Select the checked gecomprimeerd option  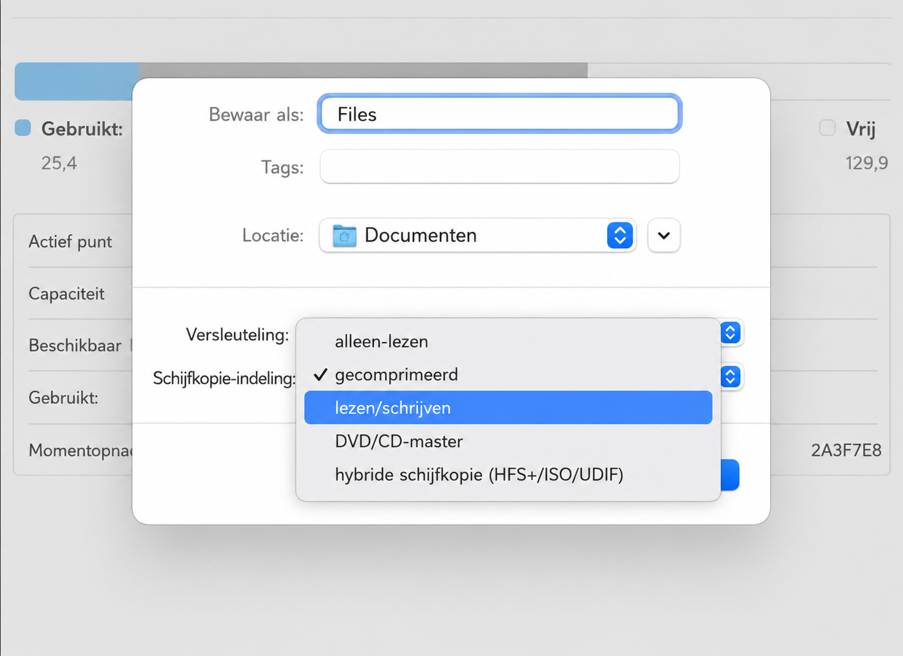508,374
